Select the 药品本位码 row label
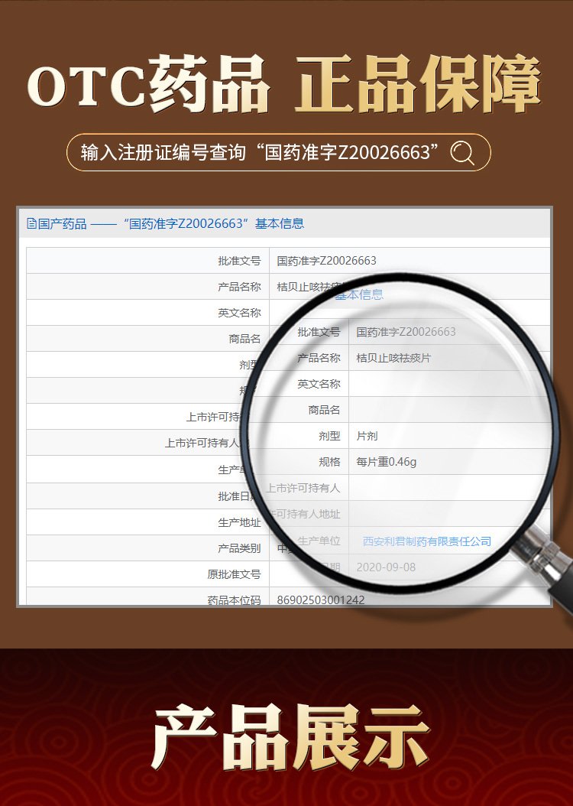 (234, 600)
